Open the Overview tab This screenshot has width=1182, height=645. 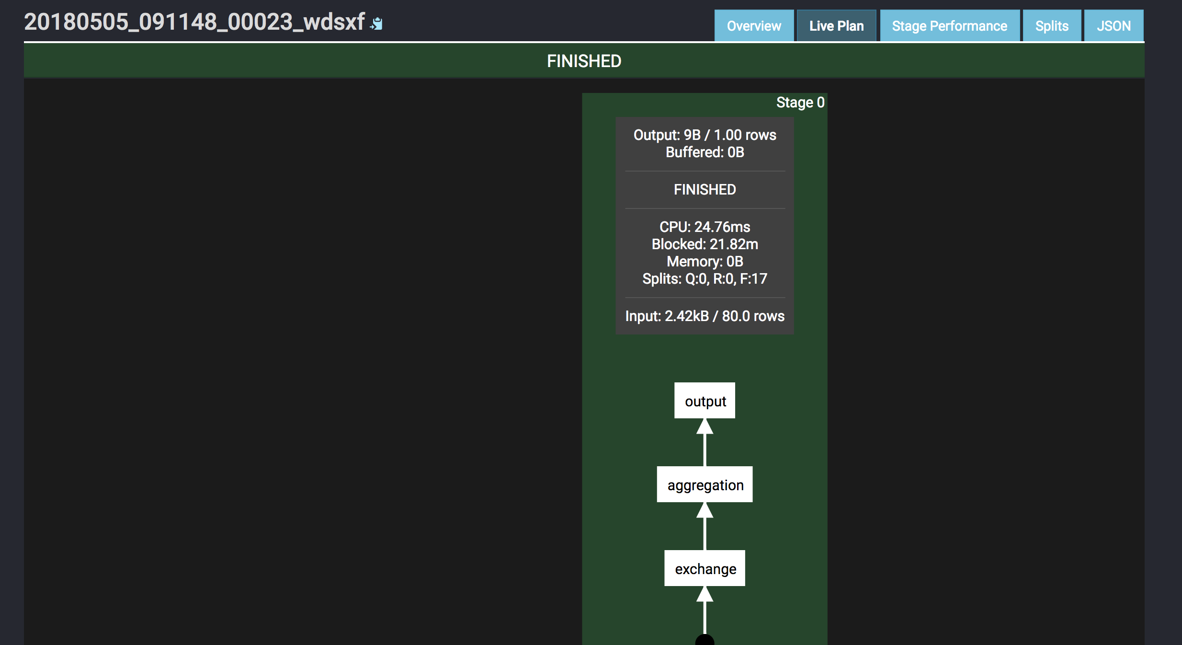pos(753,26)
